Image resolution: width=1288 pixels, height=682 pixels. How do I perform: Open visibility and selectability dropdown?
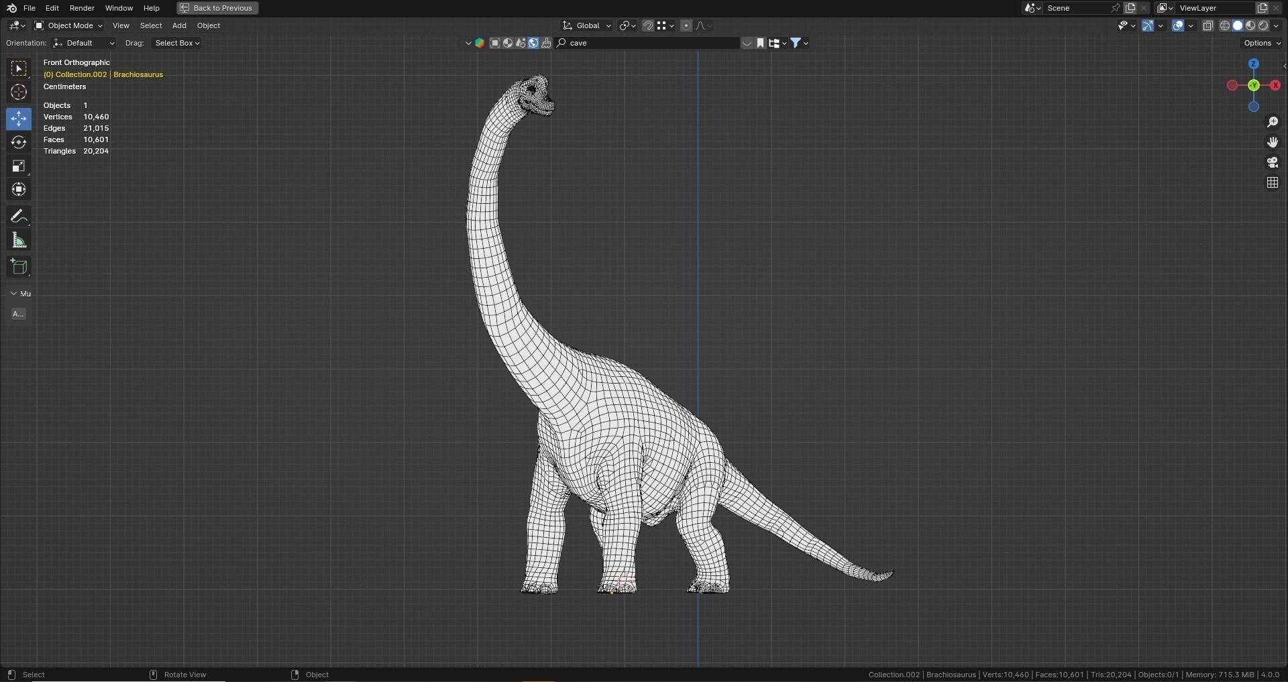pyautogui.click(x=1126, y=25)
